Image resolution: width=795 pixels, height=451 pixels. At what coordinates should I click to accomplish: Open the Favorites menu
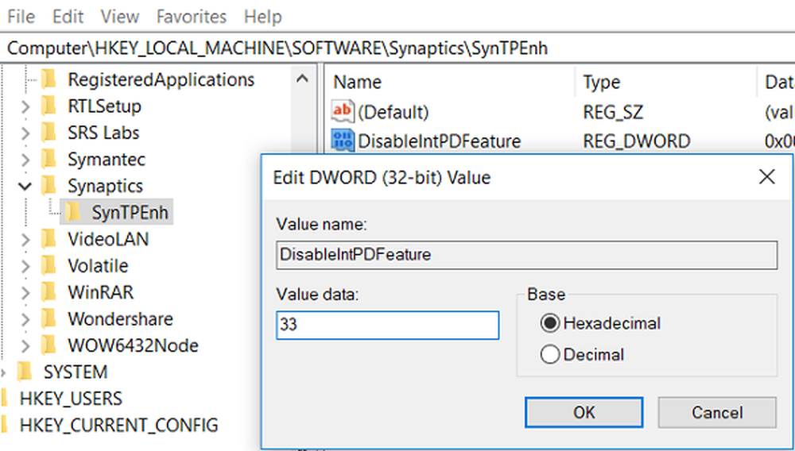point(192,17)
